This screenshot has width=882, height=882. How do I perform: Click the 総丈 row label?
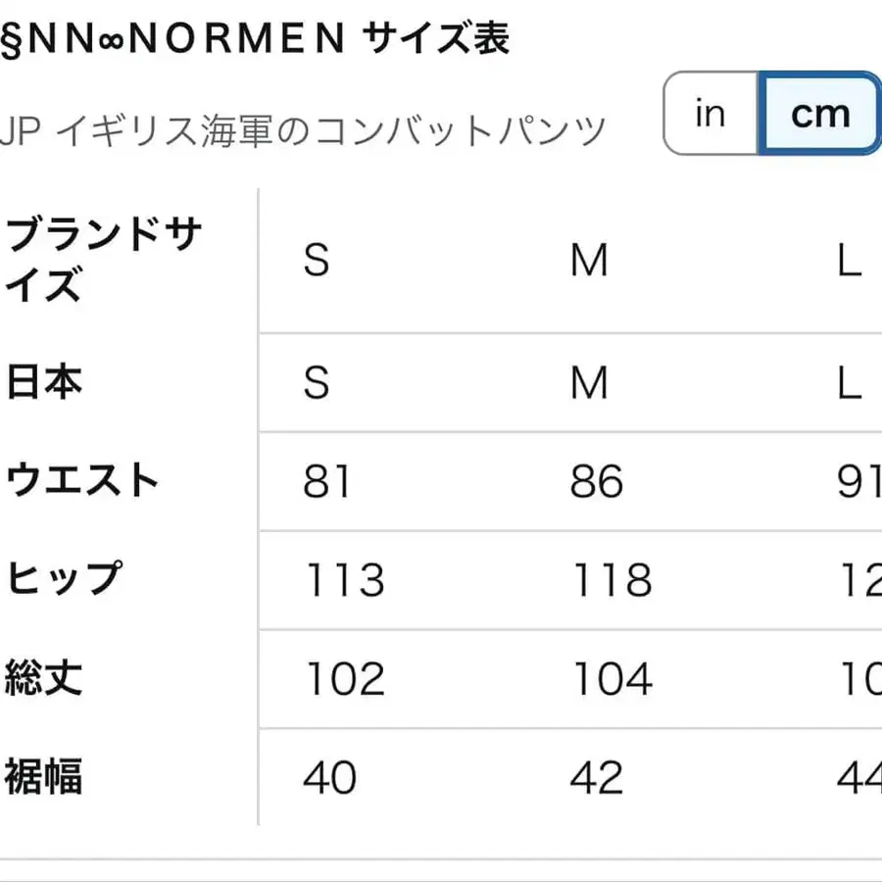pyautogui.click(x=44, y=678)
